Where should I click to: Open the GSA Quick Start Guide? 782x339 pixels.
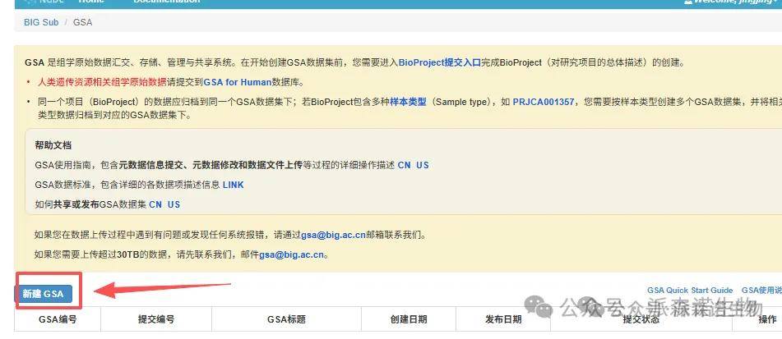click(x=689, y=291)
